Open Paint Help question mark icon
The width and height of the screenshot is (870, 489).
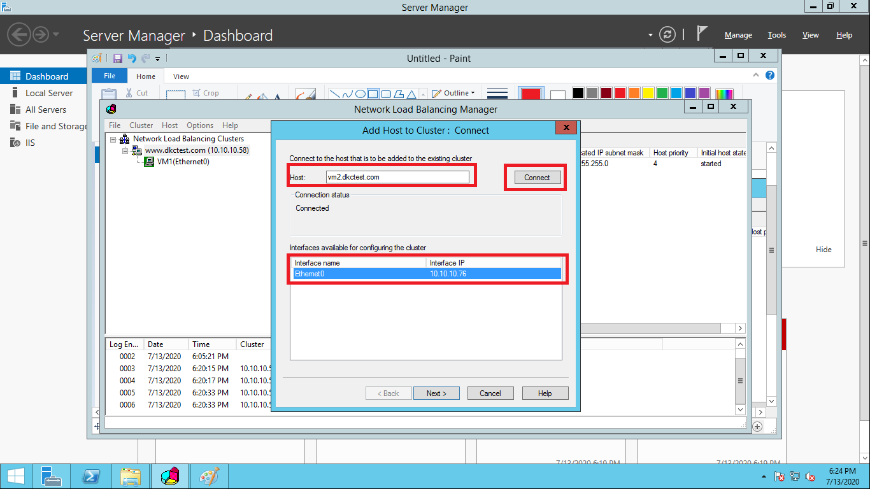pyautogui.click(x=770, y=75)
